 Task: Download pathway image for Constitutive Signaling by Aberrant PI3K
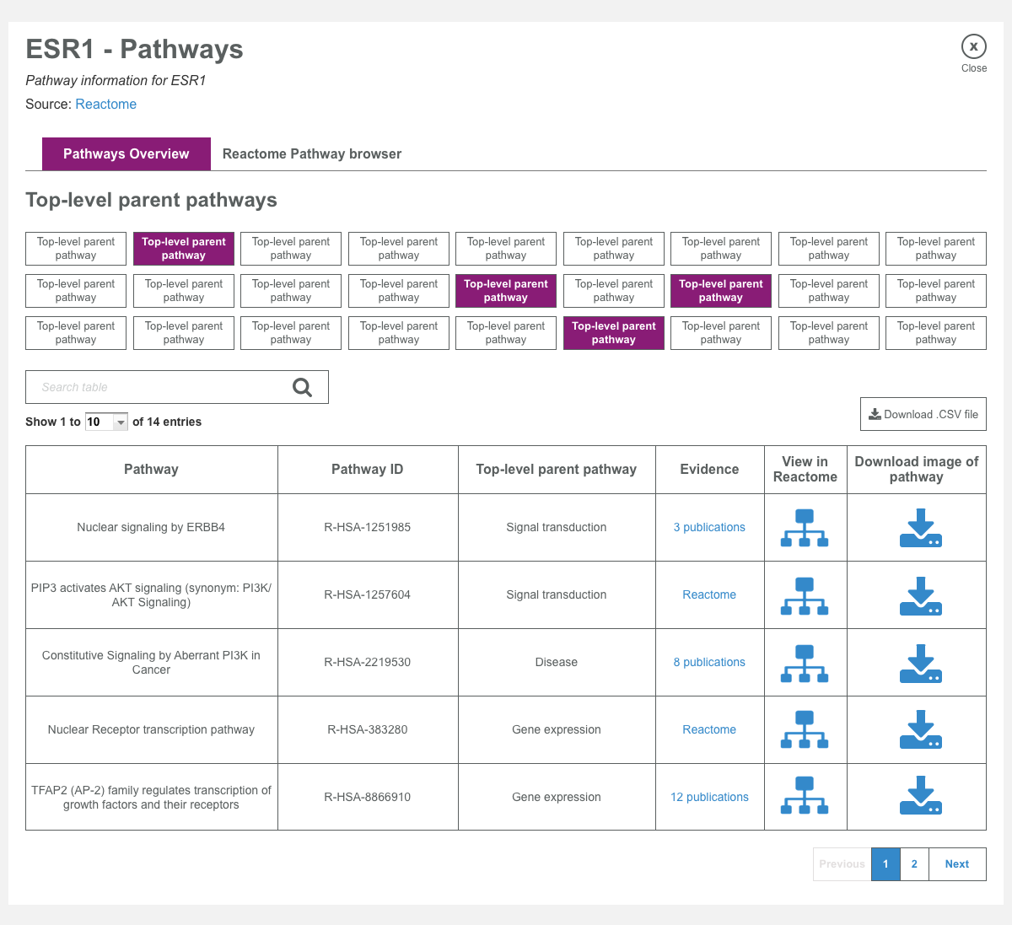coord(919,662)
